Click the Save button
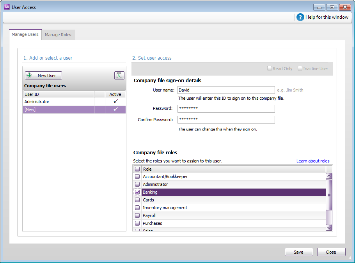 tap(299, 252)
